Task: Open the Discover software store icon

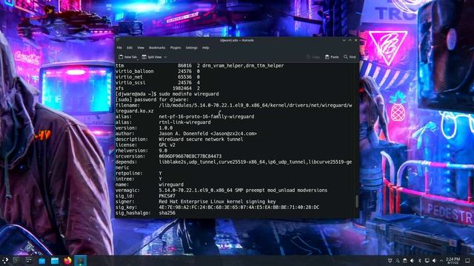Action: click(x=42, y=261)
